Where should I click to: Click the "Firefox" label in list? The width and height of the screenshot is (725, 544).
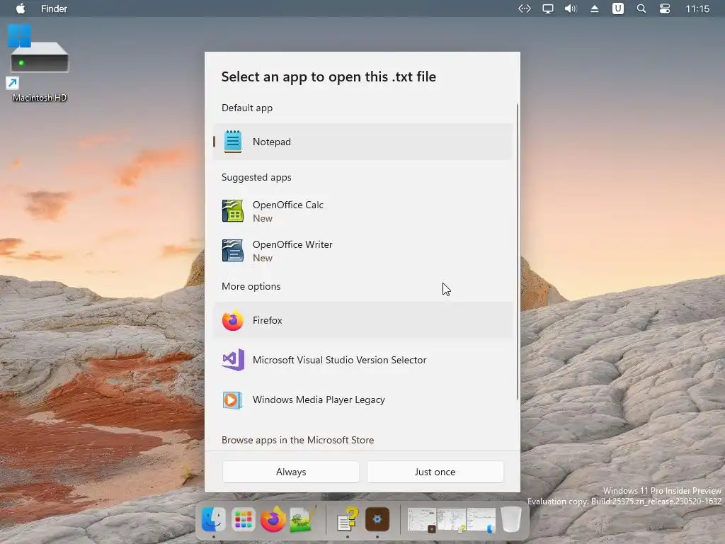tap(267, 320)
